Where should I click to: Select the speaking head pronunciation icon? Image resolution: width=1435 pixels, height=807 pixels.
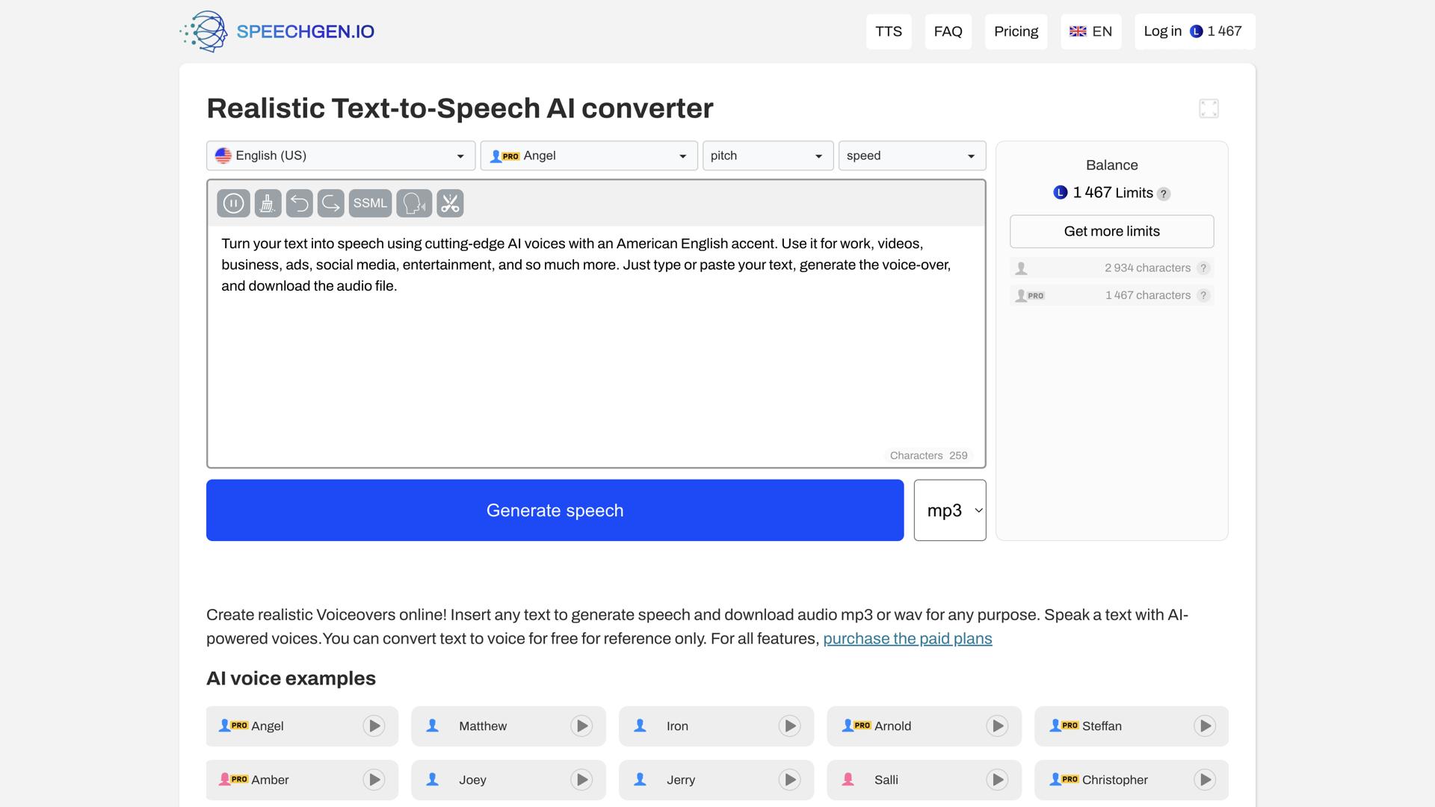(x=414, y=202)
